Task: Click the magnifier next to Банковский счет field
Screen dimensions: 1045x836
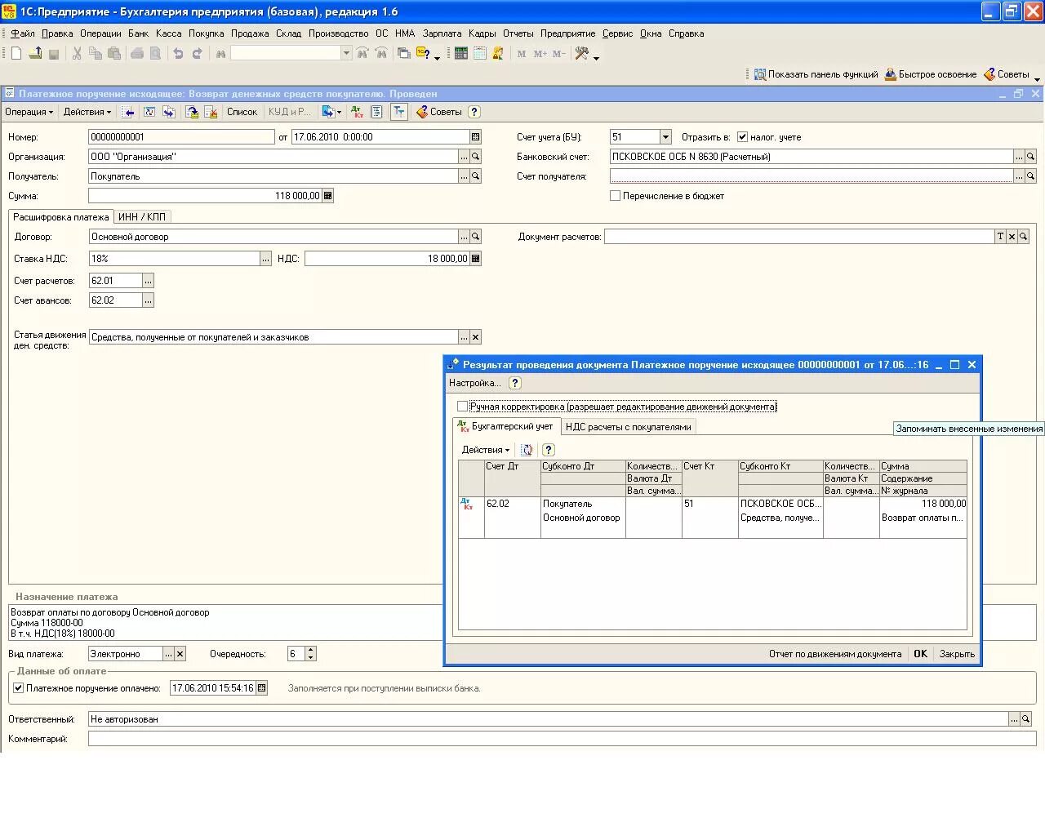Action: [x=1031, y=157]
